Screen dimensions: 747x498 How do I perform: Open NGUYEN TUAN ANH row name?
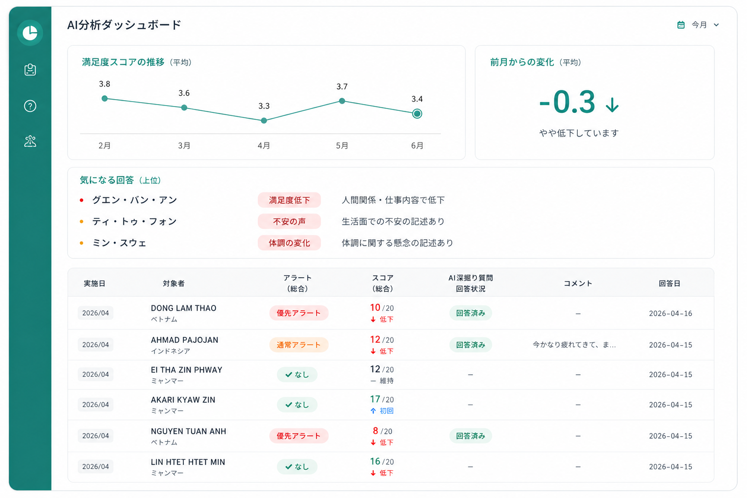click(x=188, y=431)
